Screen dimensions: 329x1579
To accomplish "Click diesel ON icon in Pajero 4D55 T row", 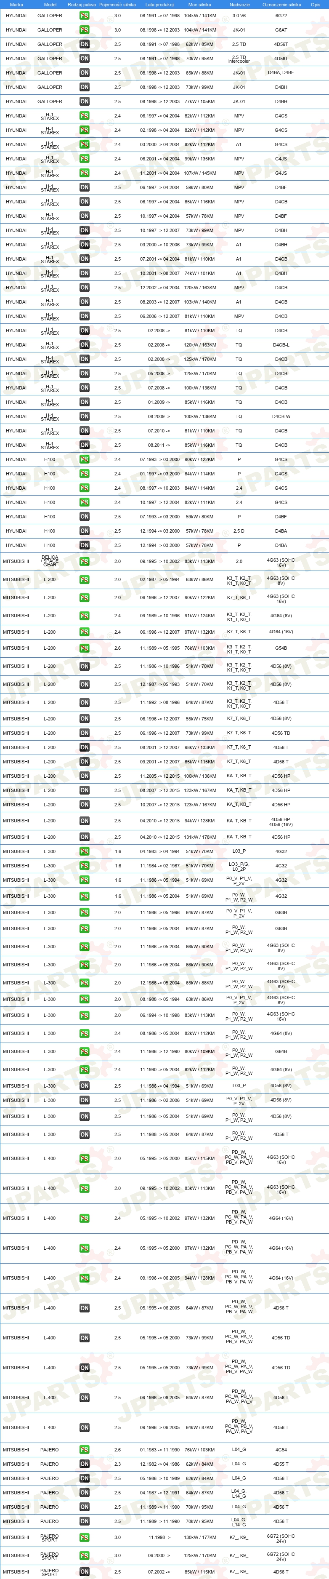I will pyautogui.click(x=84, y=1464).
